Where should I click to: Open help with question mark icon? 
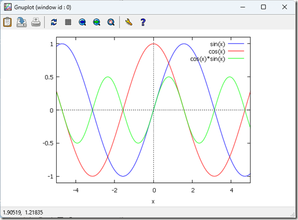click(x=143, y=22)
